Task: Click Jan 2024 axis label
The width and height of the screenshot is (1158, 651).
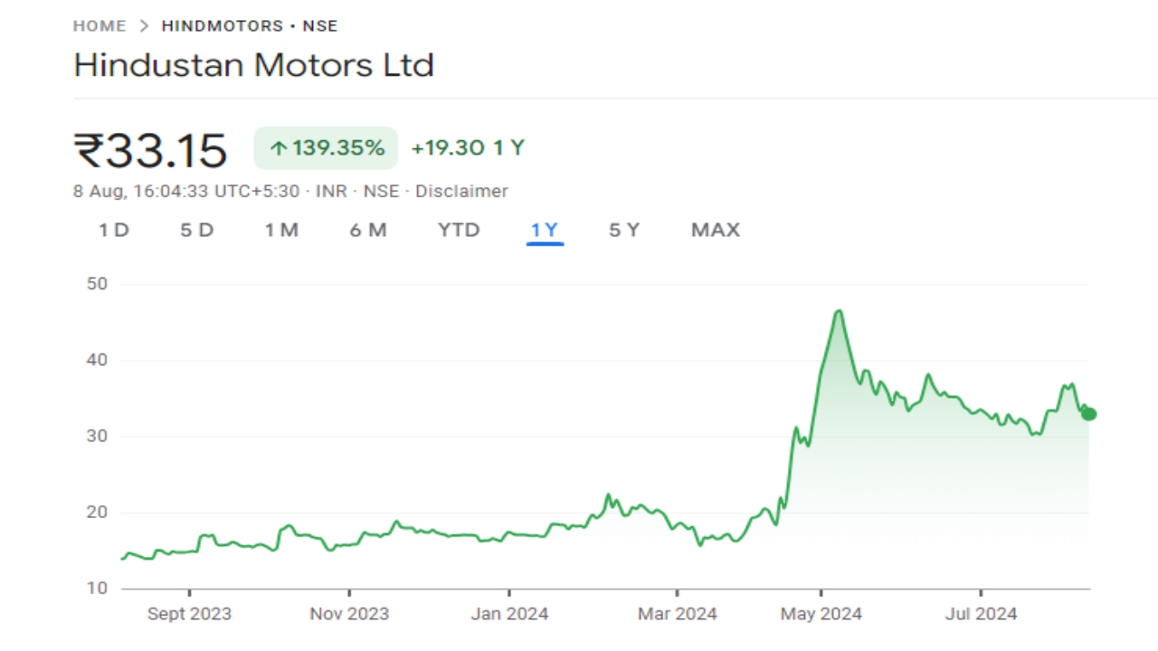Action: [x=509, y=614]
